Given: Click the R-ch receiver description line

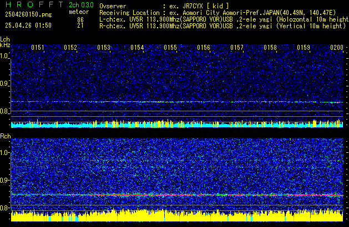Looking at the screenshot, I should 222,26.
